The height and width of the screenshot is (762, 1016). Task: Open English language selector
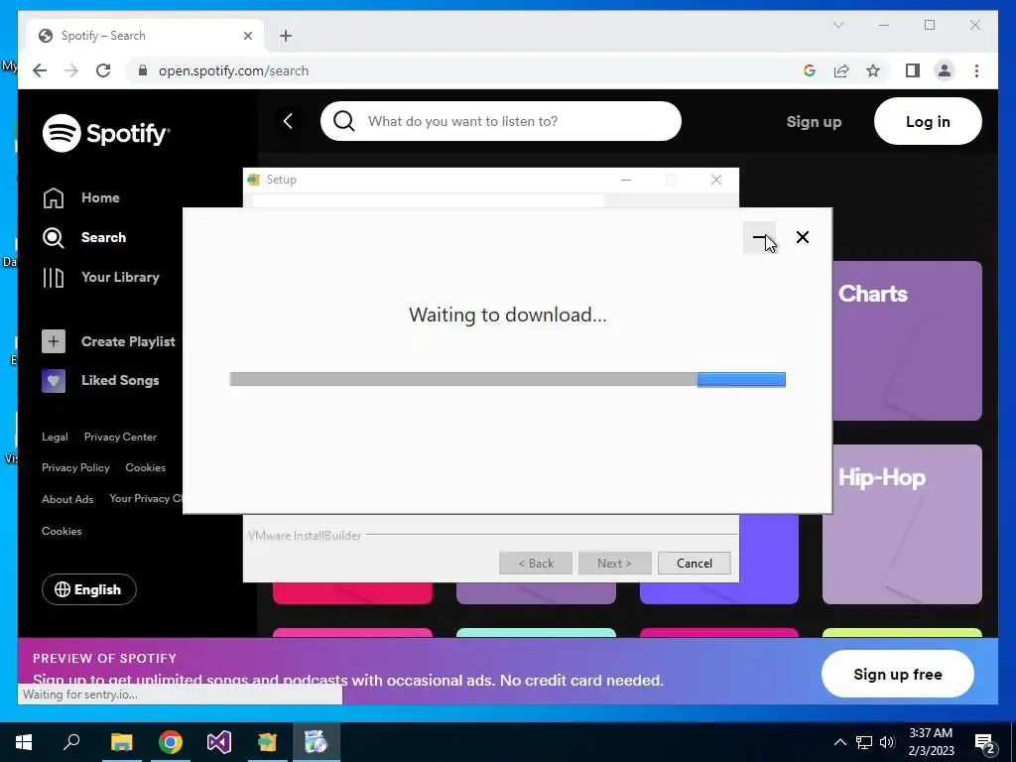click(x=88, y=589)
